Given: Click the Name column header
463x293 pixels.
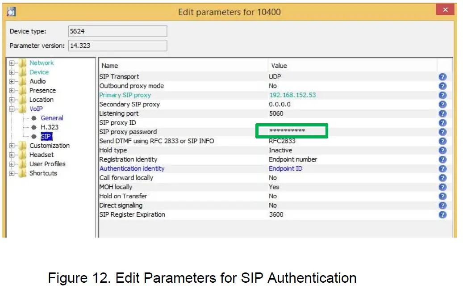Looking at the screenshot, I should coord(110,66).
